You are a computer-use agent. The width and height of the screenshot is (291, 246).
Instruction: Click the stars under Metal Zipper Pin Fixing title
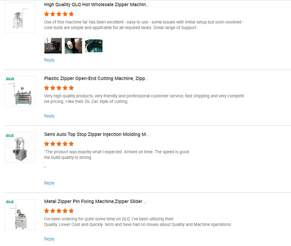[x=59, y=211]
